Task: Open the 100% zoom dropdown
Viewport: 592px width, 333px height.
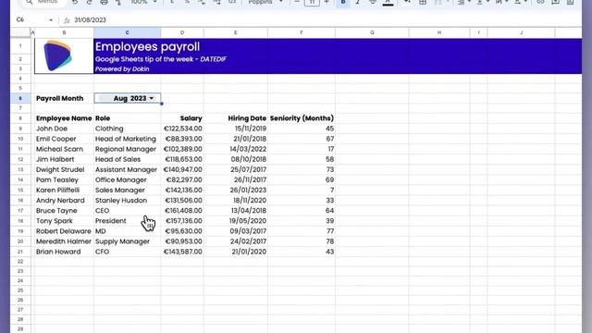Action: [x=143, y=2]
